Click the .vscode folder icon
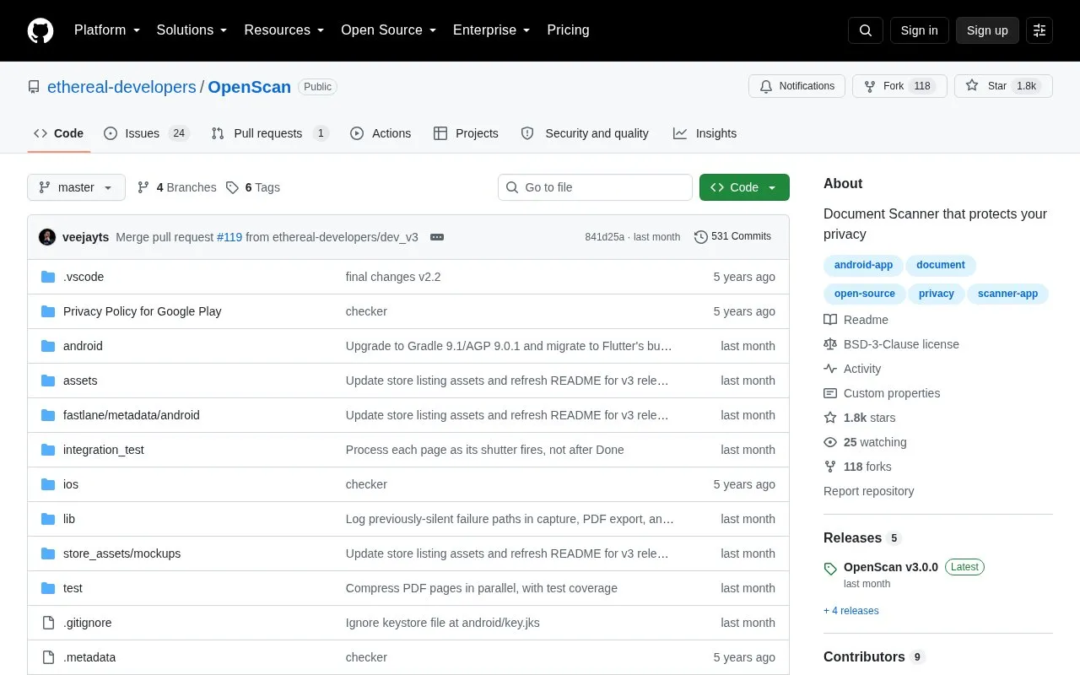The height and width of the screenshot is (675, 1080). (x=48, y=277)
